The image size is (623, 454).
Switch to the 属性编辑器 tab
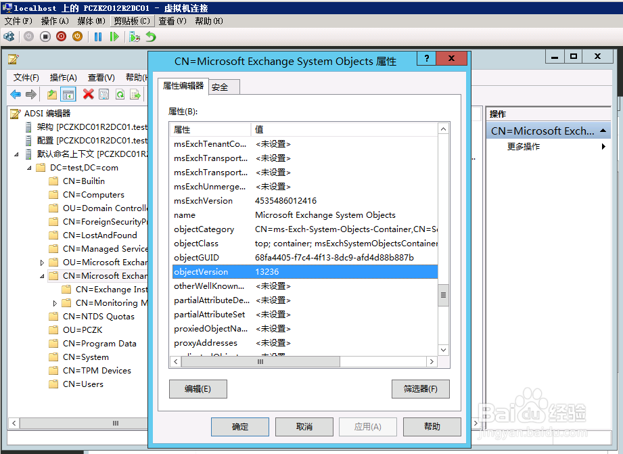click(183, 86)
